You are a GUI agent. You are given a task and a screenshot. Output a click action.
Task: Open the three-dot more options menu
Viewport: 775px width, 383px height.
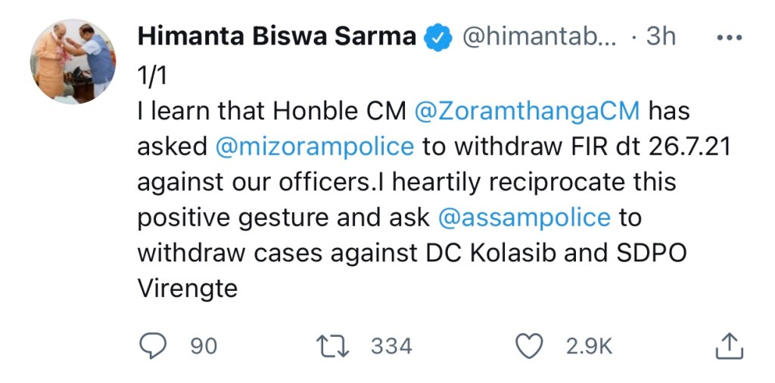pyautogui.click(x=730, y=38)
